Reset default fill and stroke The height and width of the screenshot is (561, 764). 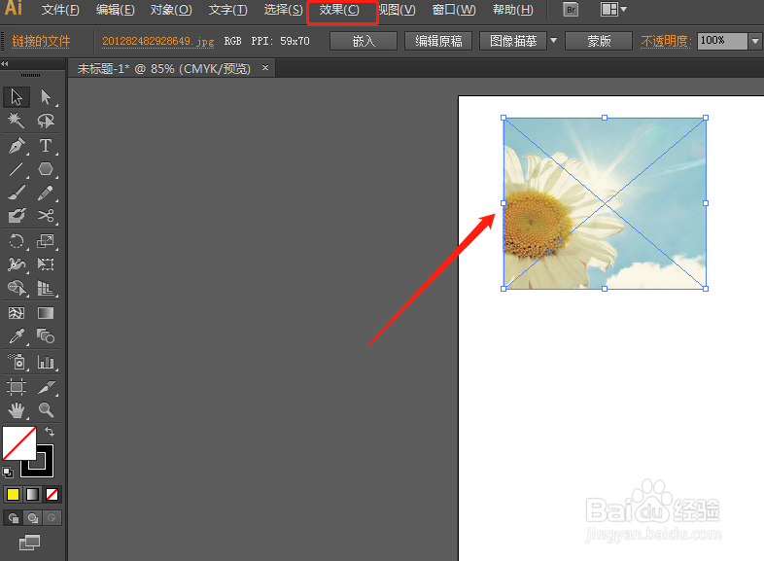click(8, 472)
